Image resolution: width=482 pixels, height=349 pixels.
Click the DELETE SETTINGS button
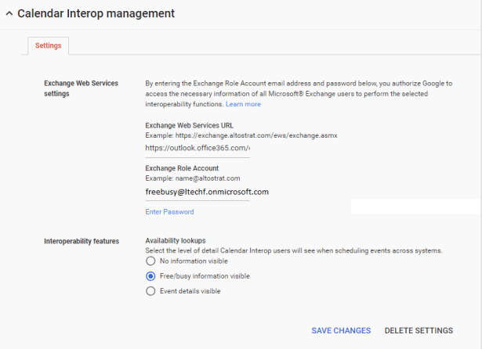coord(419,331)
